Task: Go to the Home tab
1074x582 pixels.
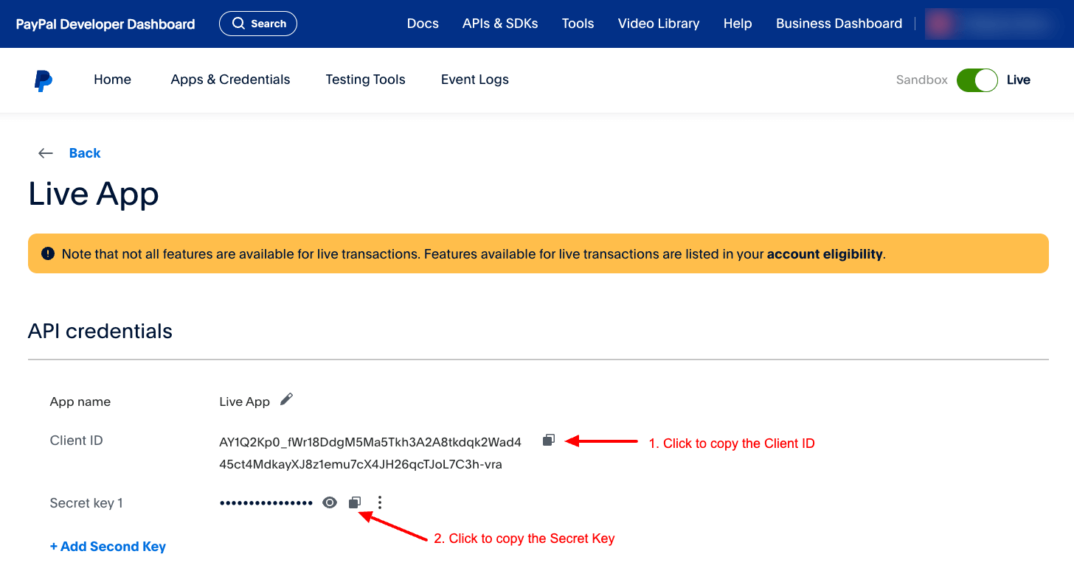Action: (112, 80)
